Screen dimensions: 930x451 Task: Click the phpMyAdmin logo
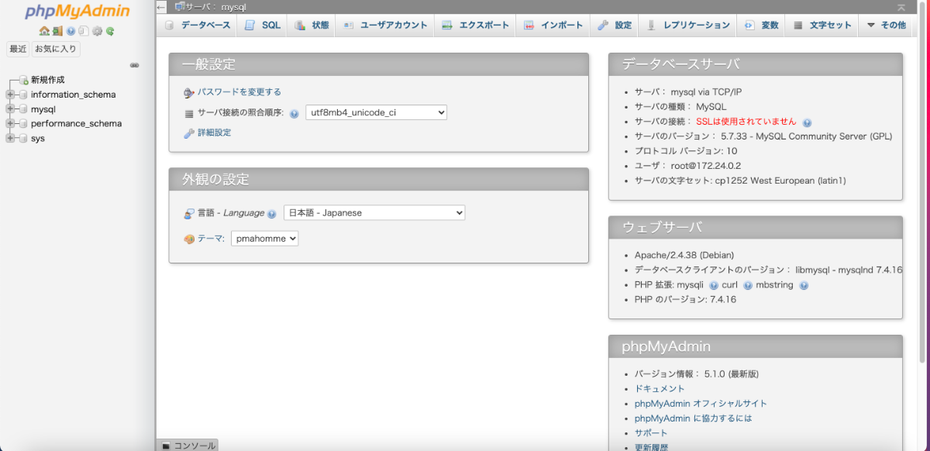tap(77, 12)
